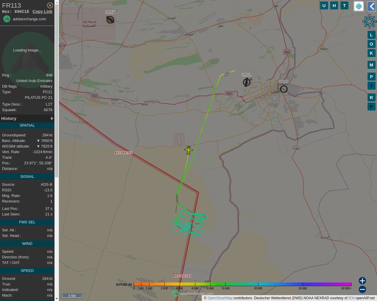
Task: Click the Track value 4.4°
Action: coord(49,157)
